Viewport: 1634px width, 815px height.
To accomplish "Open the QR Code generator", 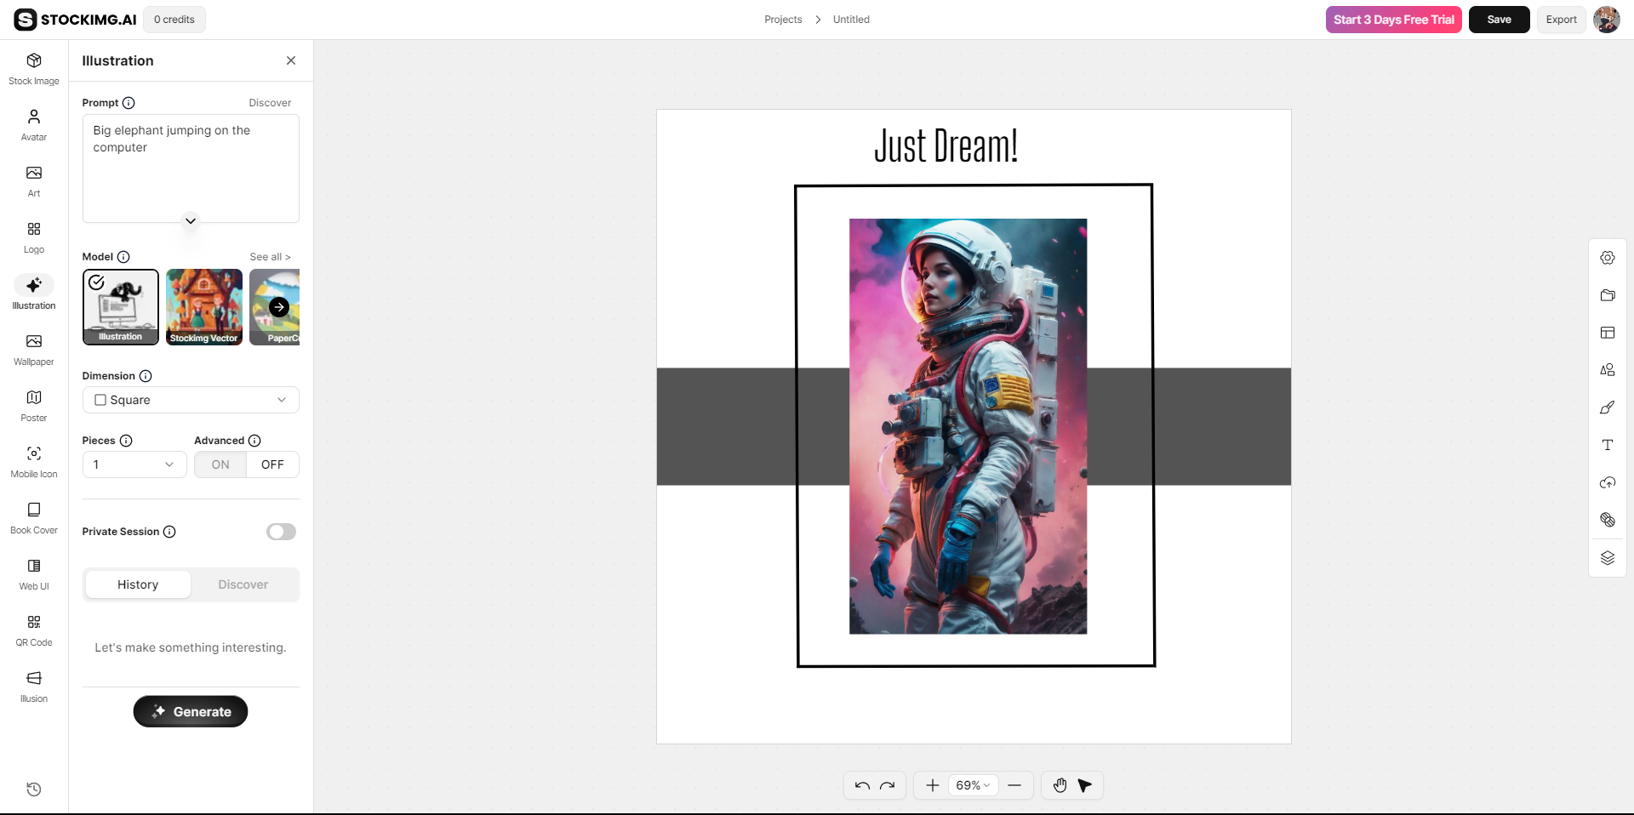I will (33, 630).
